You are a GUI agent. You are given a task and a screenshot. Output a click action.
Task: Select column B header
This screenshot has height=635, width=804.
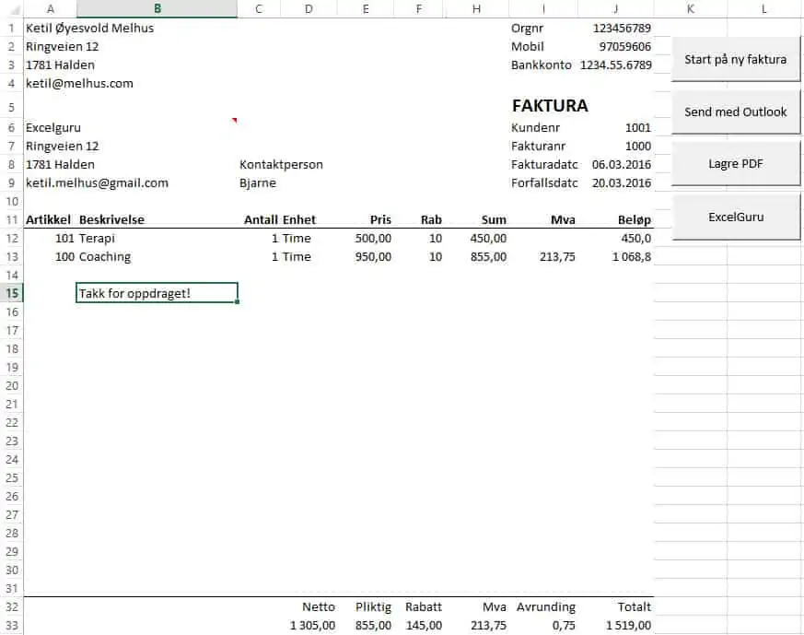(157, 8)
